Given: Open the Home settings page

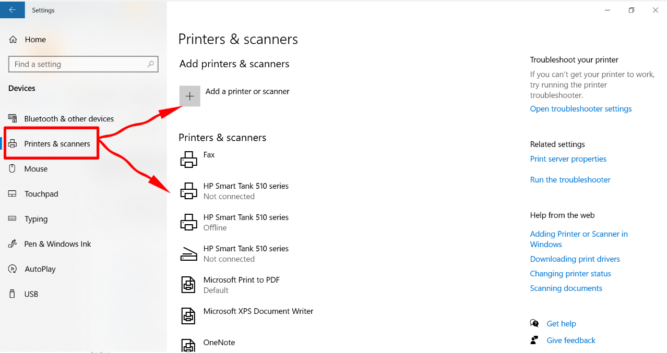Looking at the screenshot, I should click(35, 40).
